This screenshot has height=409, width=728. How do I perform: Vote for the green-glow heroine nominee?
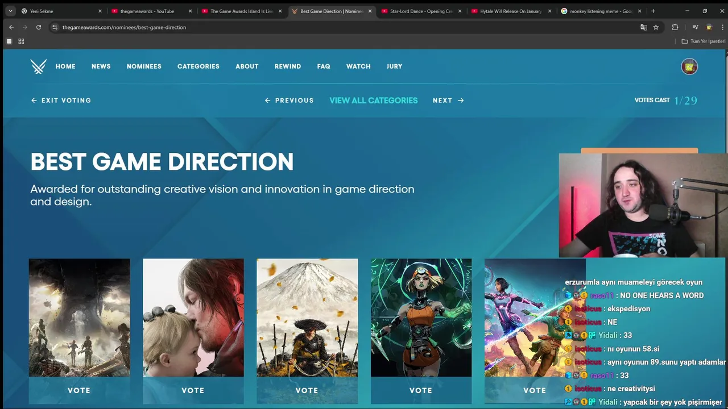[x=421, y=391]
